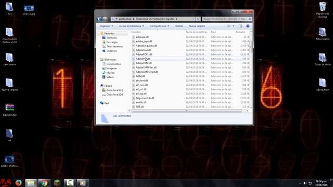The image size is (333, 187).
Task: Open the media player icon on the taskbar
Action: [x=82, y=182]
